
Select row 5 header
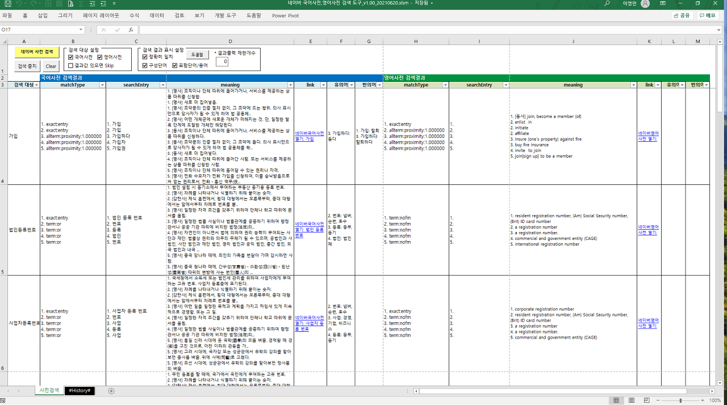point(3,230)
